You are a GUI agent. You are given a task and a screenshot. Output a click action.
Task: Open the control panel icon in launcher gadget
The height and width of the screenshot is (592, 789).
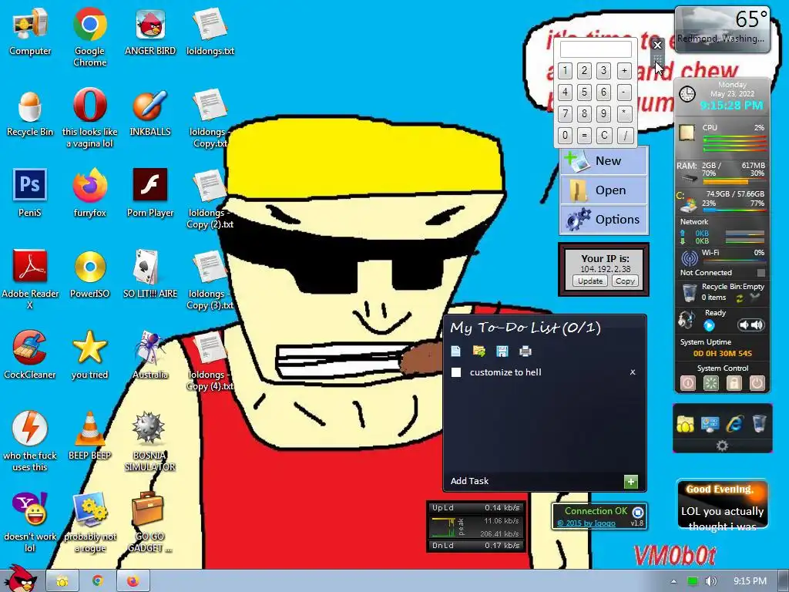pyautogui.click(x=710, y=425)
